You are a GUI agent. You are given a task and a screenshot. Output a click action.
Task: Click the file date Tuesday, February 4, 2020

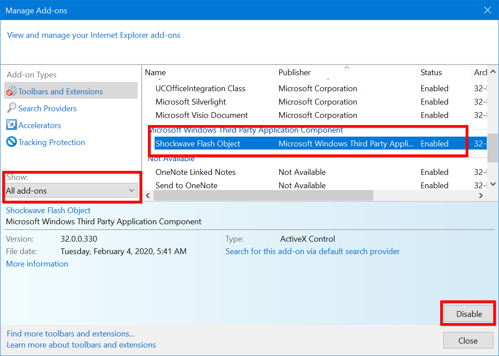coord(123,251)
